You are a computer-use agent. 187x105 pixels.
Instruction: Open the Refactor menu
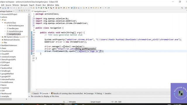click(x=16, y=5)
